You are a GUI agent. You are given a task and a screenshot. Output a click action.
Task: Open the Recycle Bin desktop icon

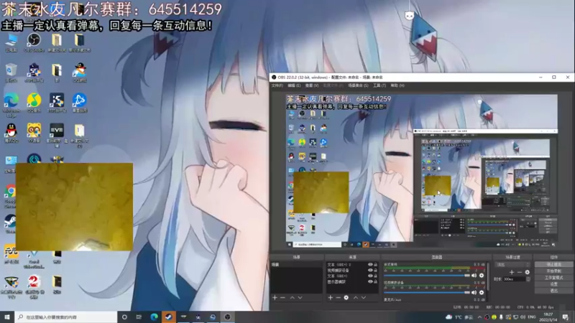coord(11,73)
